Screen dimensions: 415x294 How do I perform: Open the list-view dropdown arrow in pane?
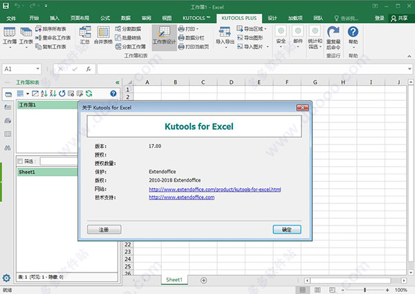point(28,93)
